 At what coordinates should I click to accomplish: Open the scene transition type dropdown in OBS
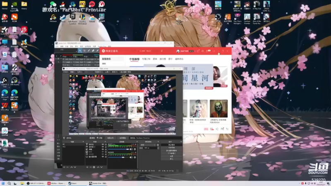click(148, 145)
